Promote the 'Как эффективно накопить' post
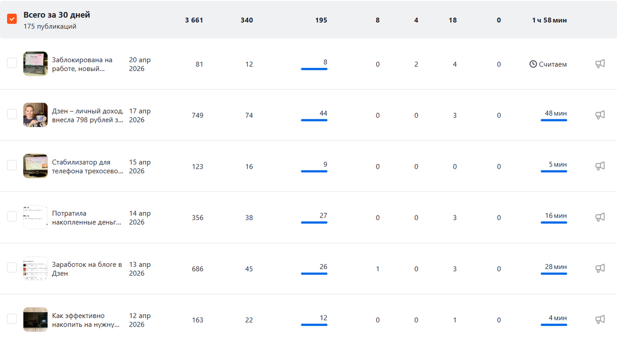Viewport: 617px width, 344px height. pos(600,319)
